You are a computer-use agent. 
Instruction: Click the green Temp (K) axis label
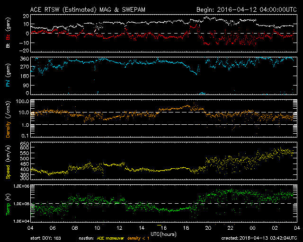(x=7, y=202)
